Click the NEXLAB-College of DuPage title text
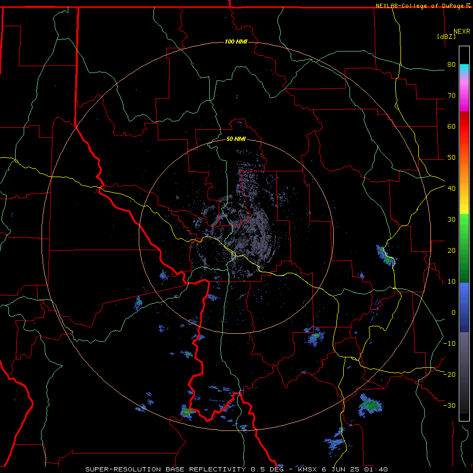The width and height of the screenshot is (473, 473). point(420,6)
